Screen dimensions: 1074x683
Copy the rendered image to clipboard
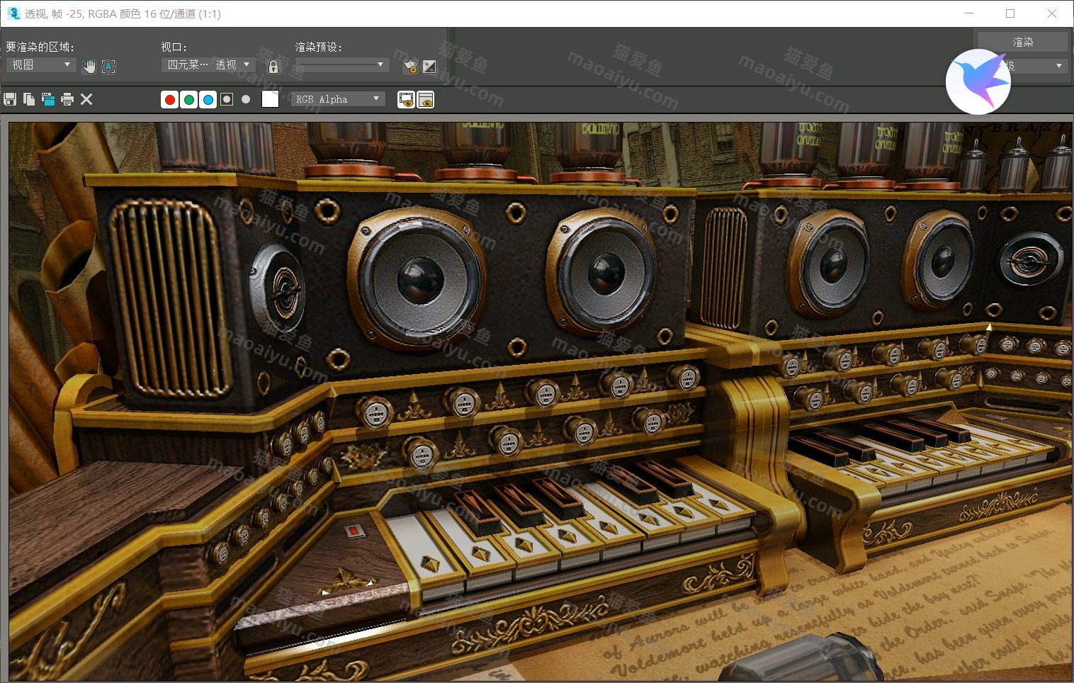click(x=29, y=99)
